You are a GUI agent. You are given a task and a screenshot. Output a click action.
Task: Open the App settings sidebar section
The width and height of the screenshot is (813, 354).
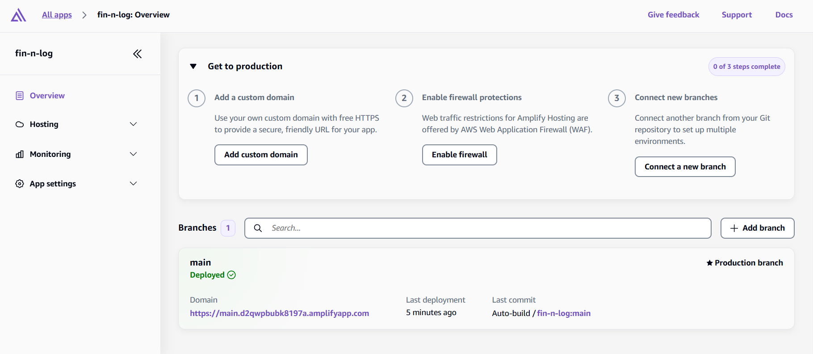point(53,184)
